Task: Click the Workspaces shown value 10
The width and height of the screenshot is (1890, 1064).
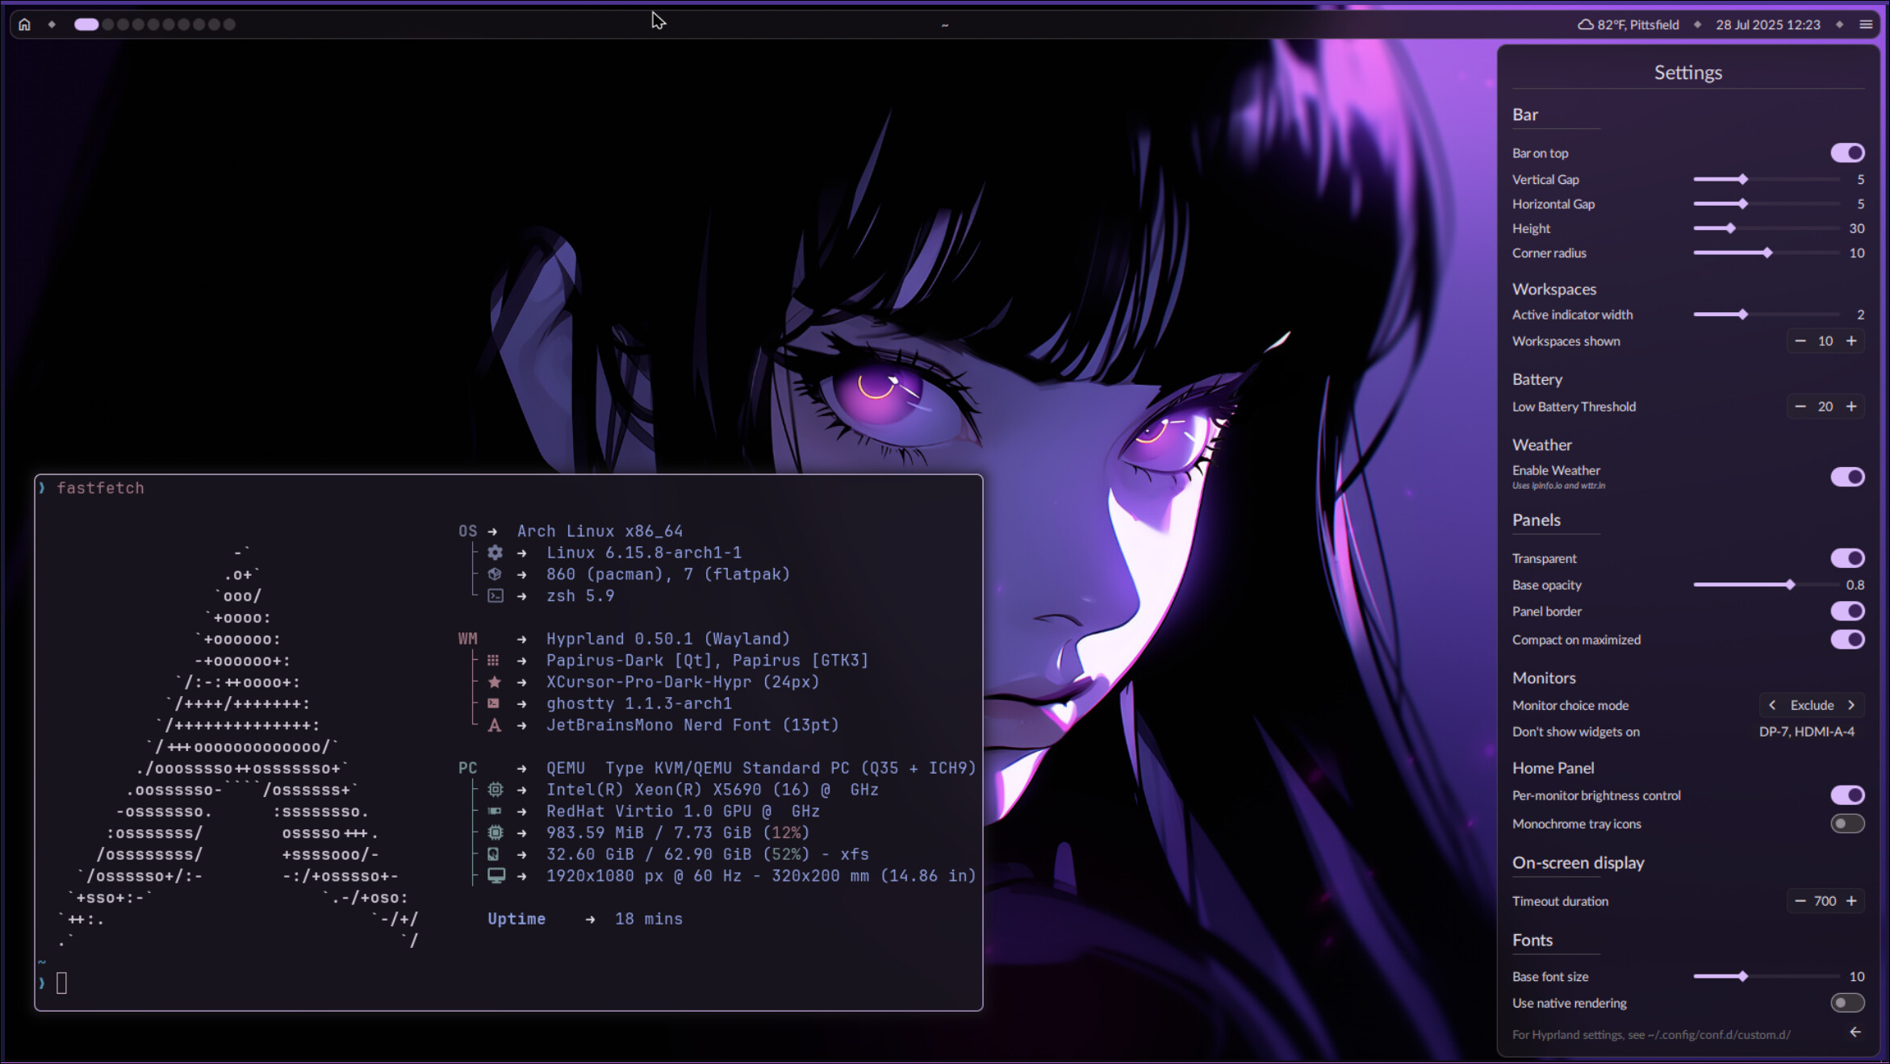Action: click(1825, 341)
